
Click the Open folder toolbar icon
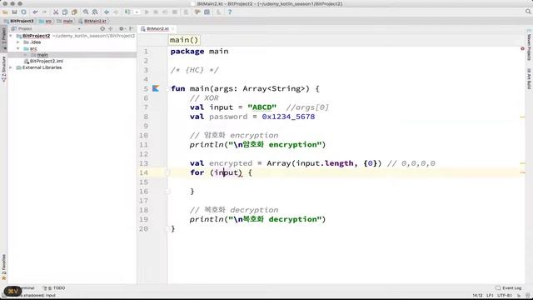pos(5,12)
